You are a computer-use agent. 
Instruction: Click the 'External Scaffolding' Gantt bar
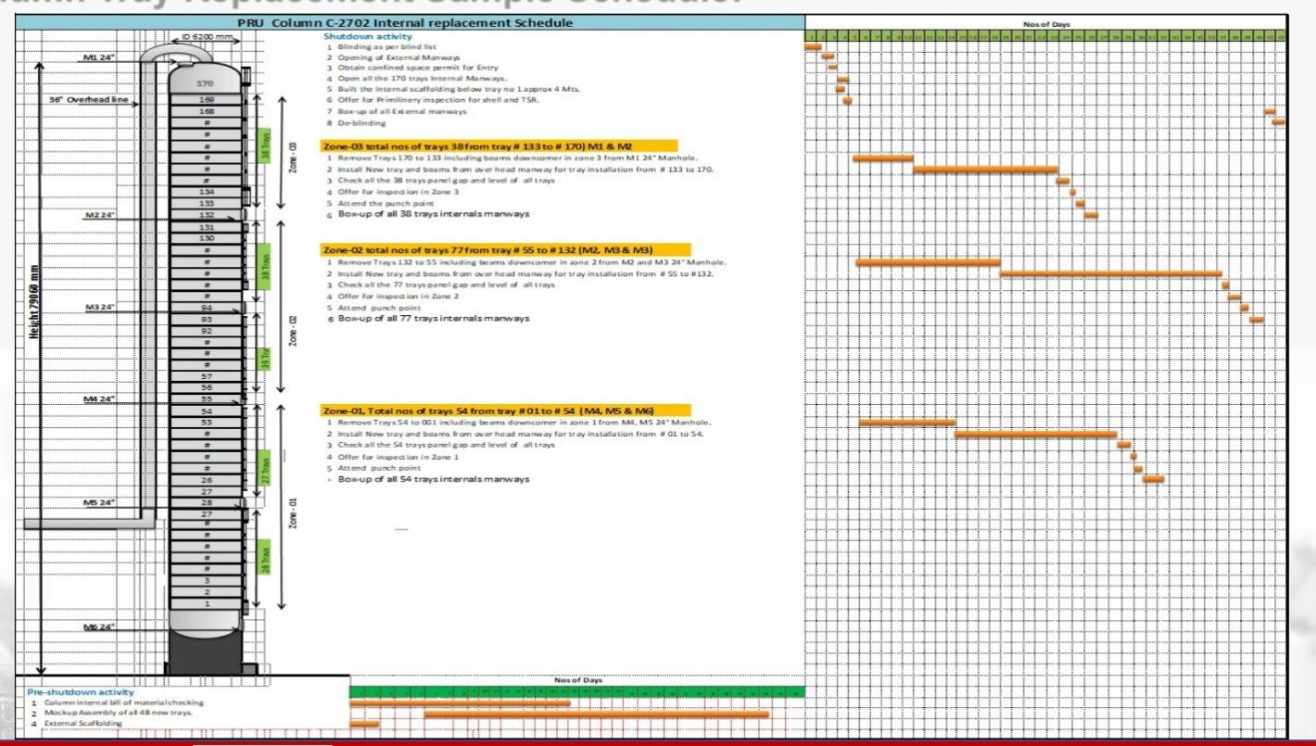tap(364, 724)
